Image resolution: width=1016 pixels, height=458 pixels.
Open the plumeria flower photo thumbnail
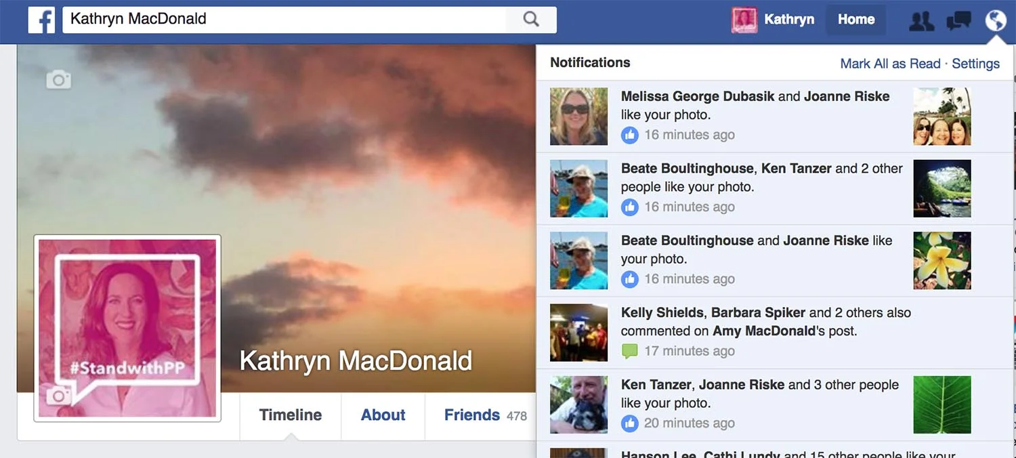pos(942,261)
